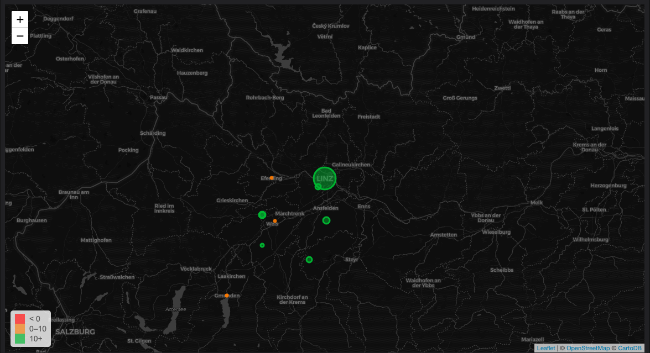This screenshot has width=650, height=353.
Task: Click the 'Vöcklabruck' map label
Action: pos(196,268)
